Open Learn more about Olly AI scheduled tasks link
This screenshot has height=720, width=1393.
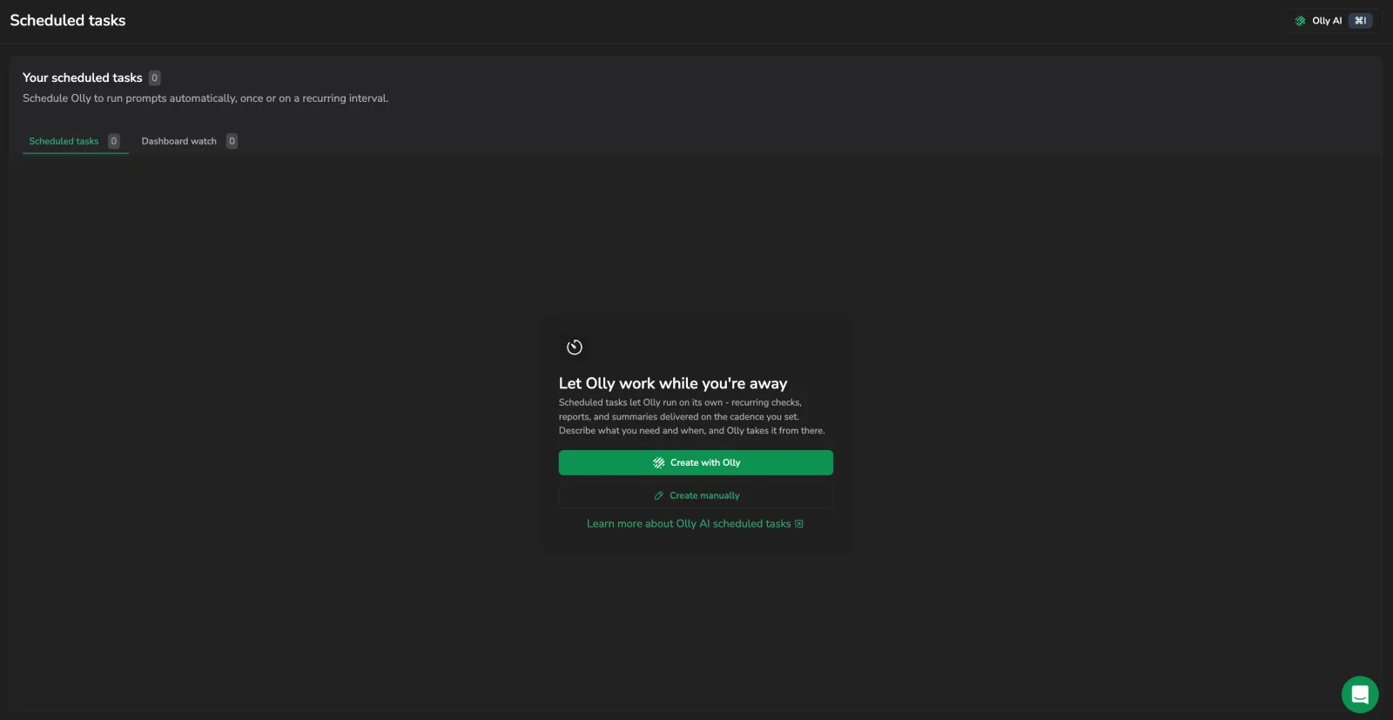(x=695, y=523)
